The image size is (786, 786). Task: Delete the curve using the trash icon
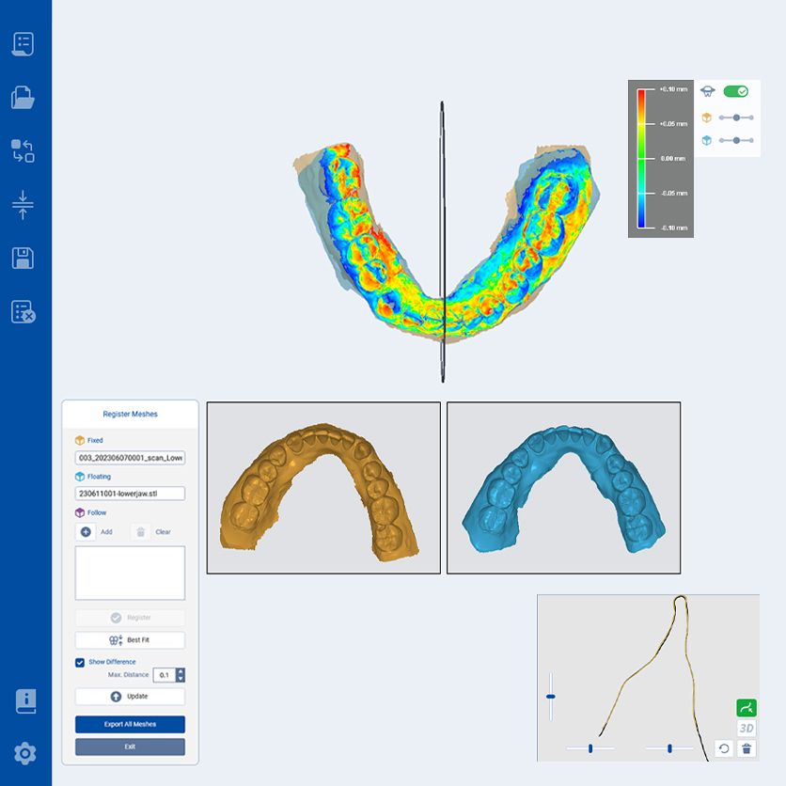[x=747, y=747]
